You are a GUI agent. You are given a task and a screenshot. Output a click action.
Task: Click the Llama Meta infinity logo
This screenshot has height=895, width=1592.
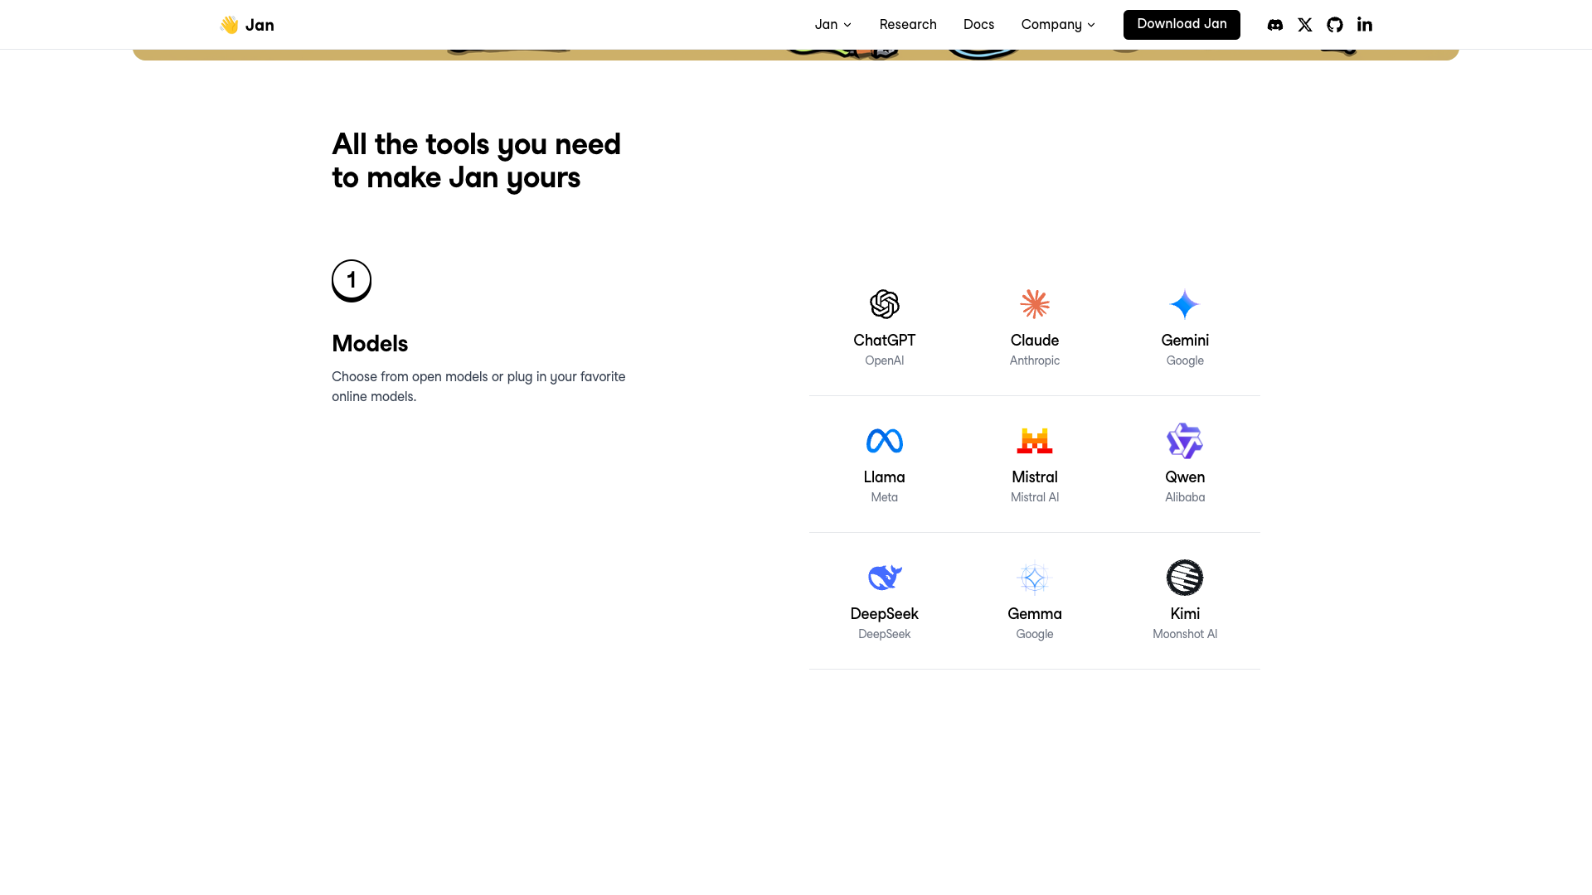coord(885,441)
